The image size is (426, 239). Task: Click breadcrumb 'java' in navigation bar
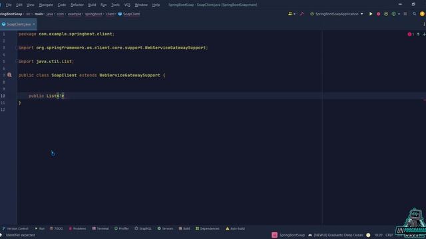(49, 14)
